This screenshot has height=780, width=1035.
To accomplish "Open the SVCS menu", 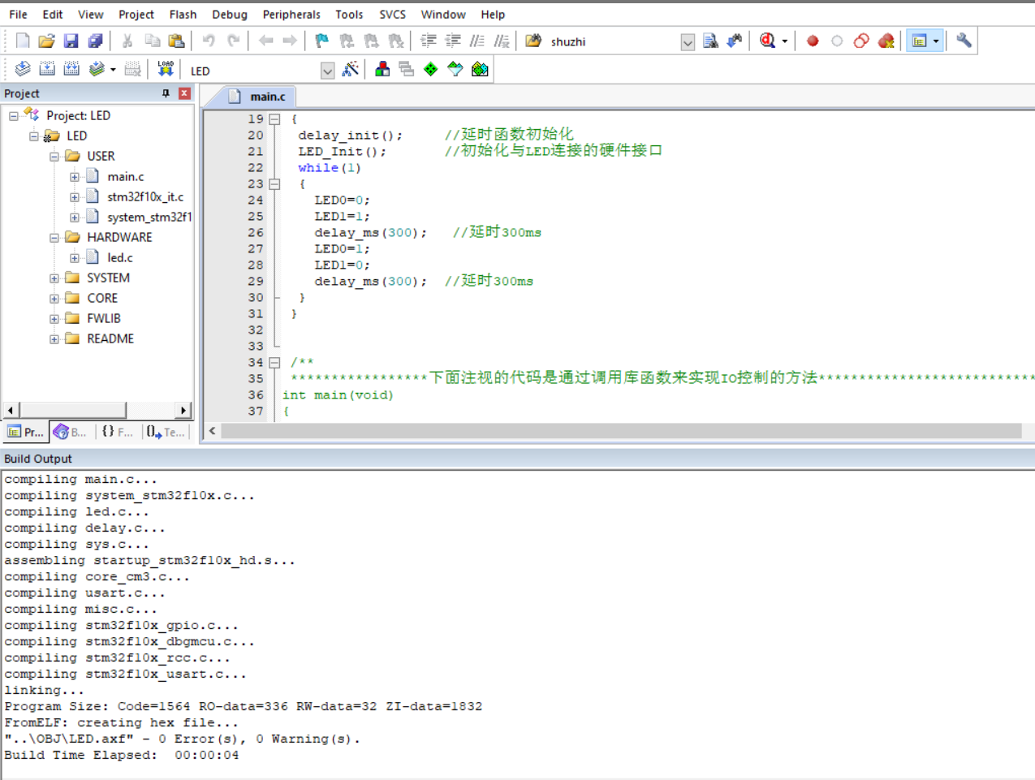I will pos(392,15).
